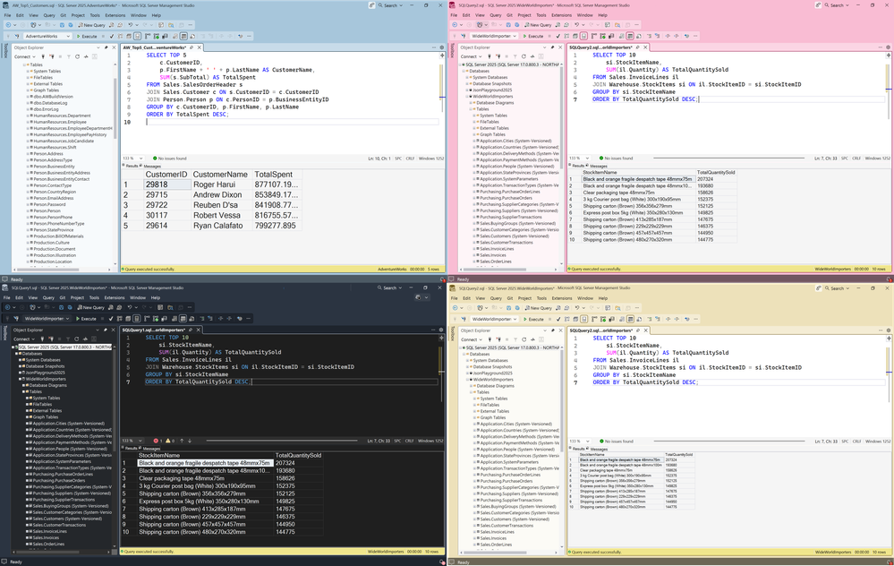Close the AW_Top5_Cust query tab

199,47
